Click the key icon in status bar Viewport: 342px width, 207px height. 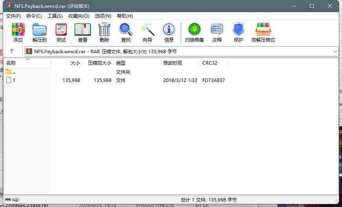pyautogui.click(x=15, y=200)
